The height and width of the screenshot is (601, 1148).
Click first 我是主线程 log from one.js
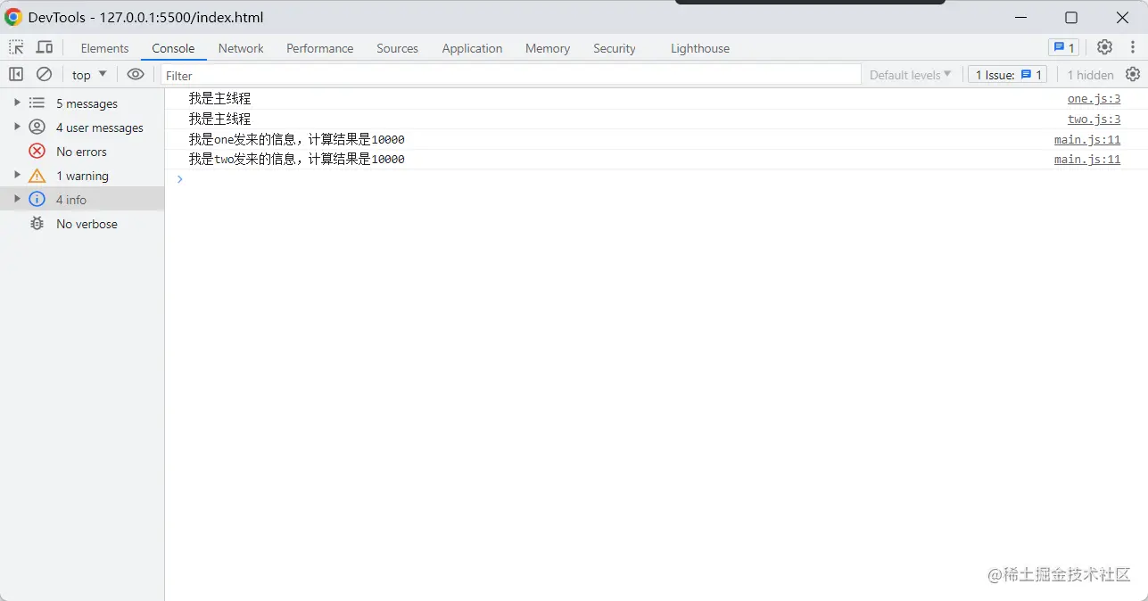coord(219,99)
